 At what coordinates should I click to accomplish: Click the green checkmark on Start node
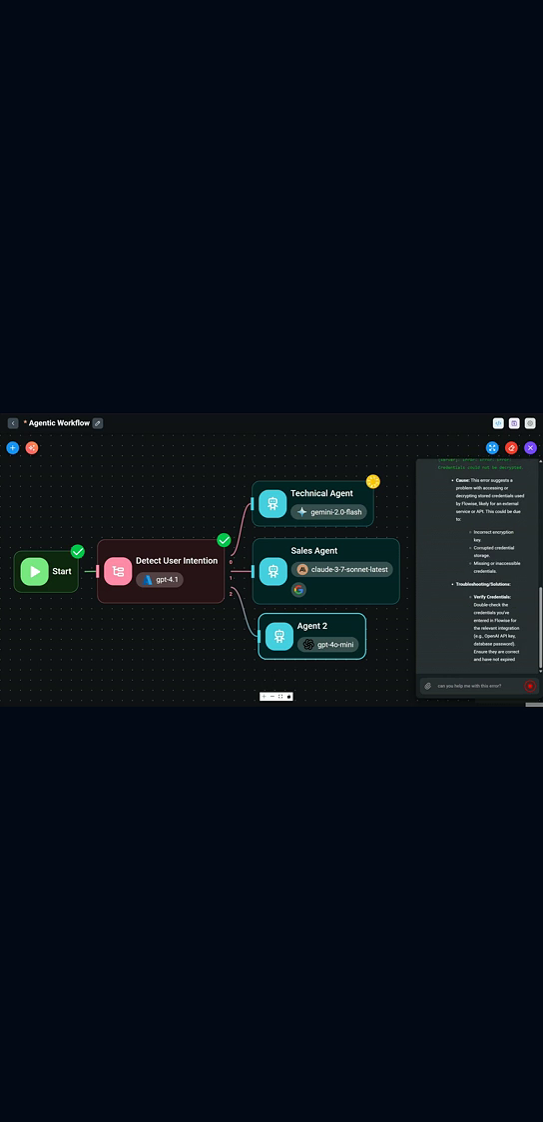click(x=77, y=552)
